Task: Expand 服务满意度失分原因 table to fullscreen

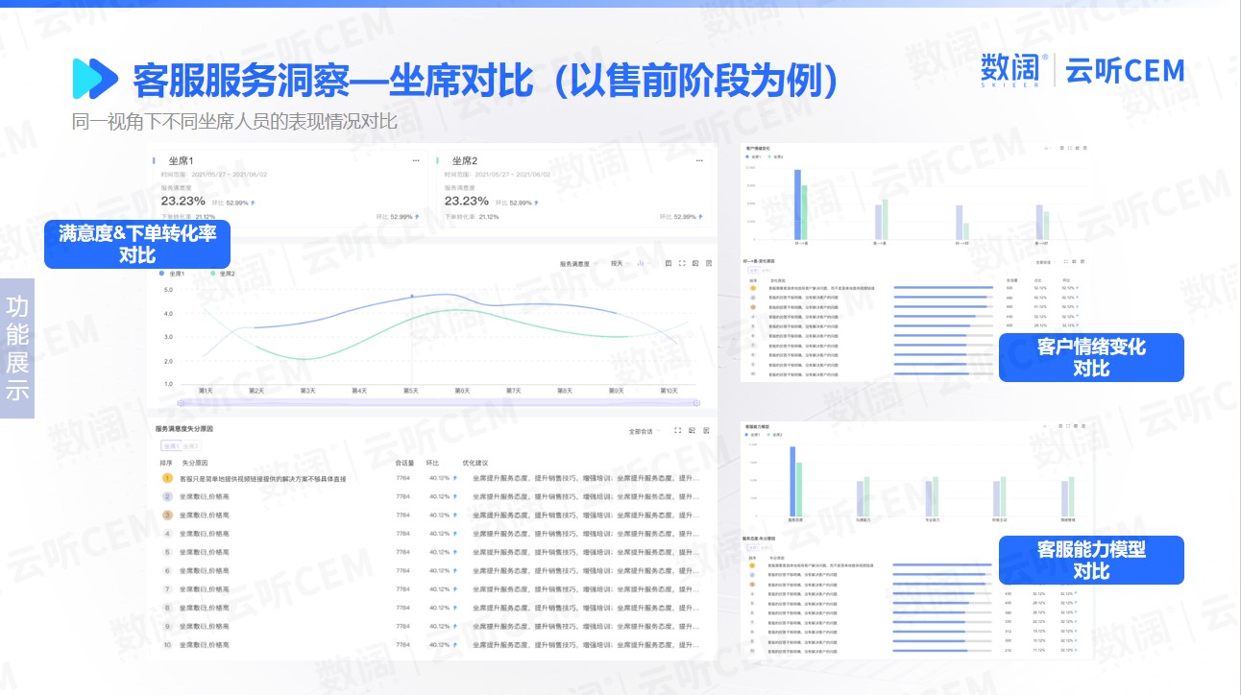Action: [678, 431]
